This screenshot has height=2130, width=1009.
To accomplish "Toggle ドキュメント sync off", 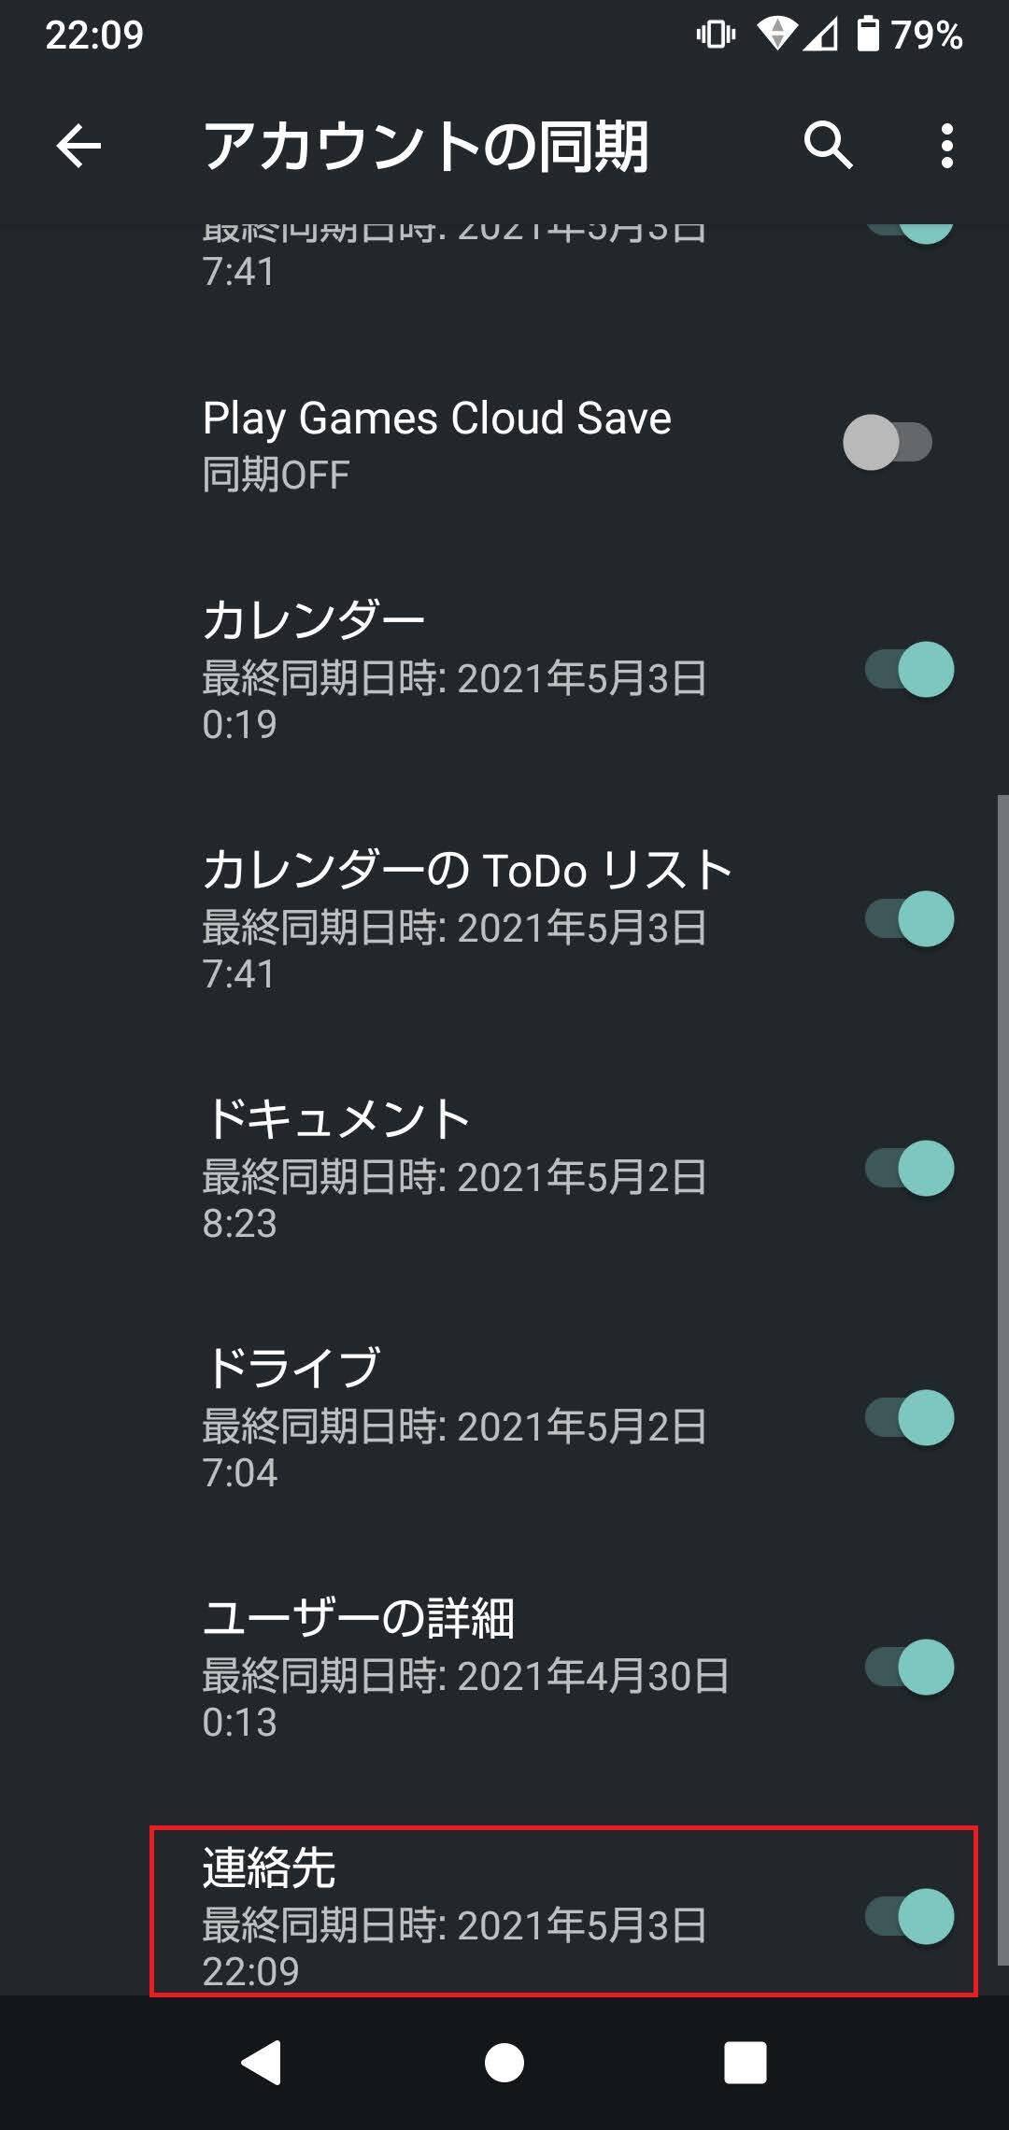I will (x=909, y=1169).
